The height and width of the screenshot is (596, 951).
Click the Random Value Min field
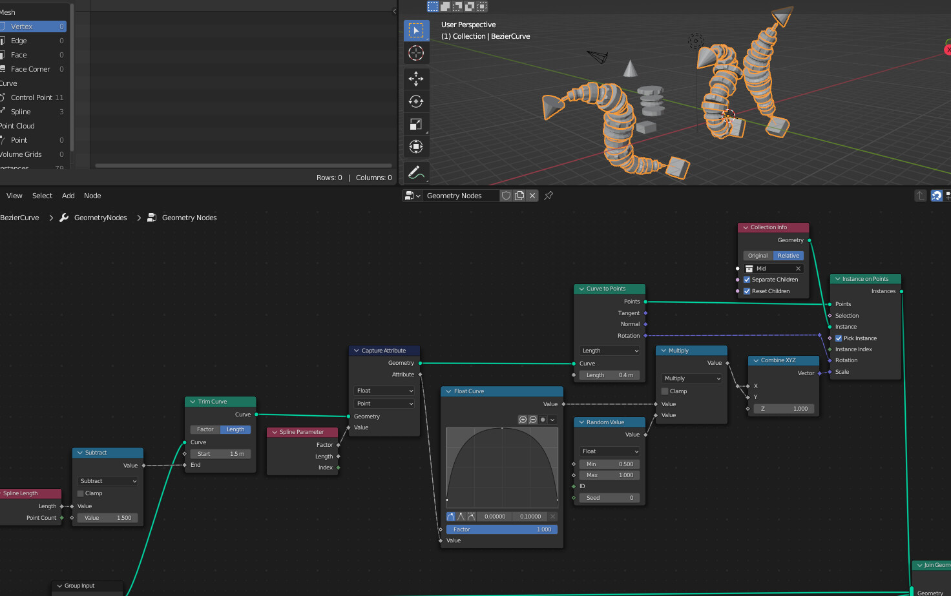[610, 464]
